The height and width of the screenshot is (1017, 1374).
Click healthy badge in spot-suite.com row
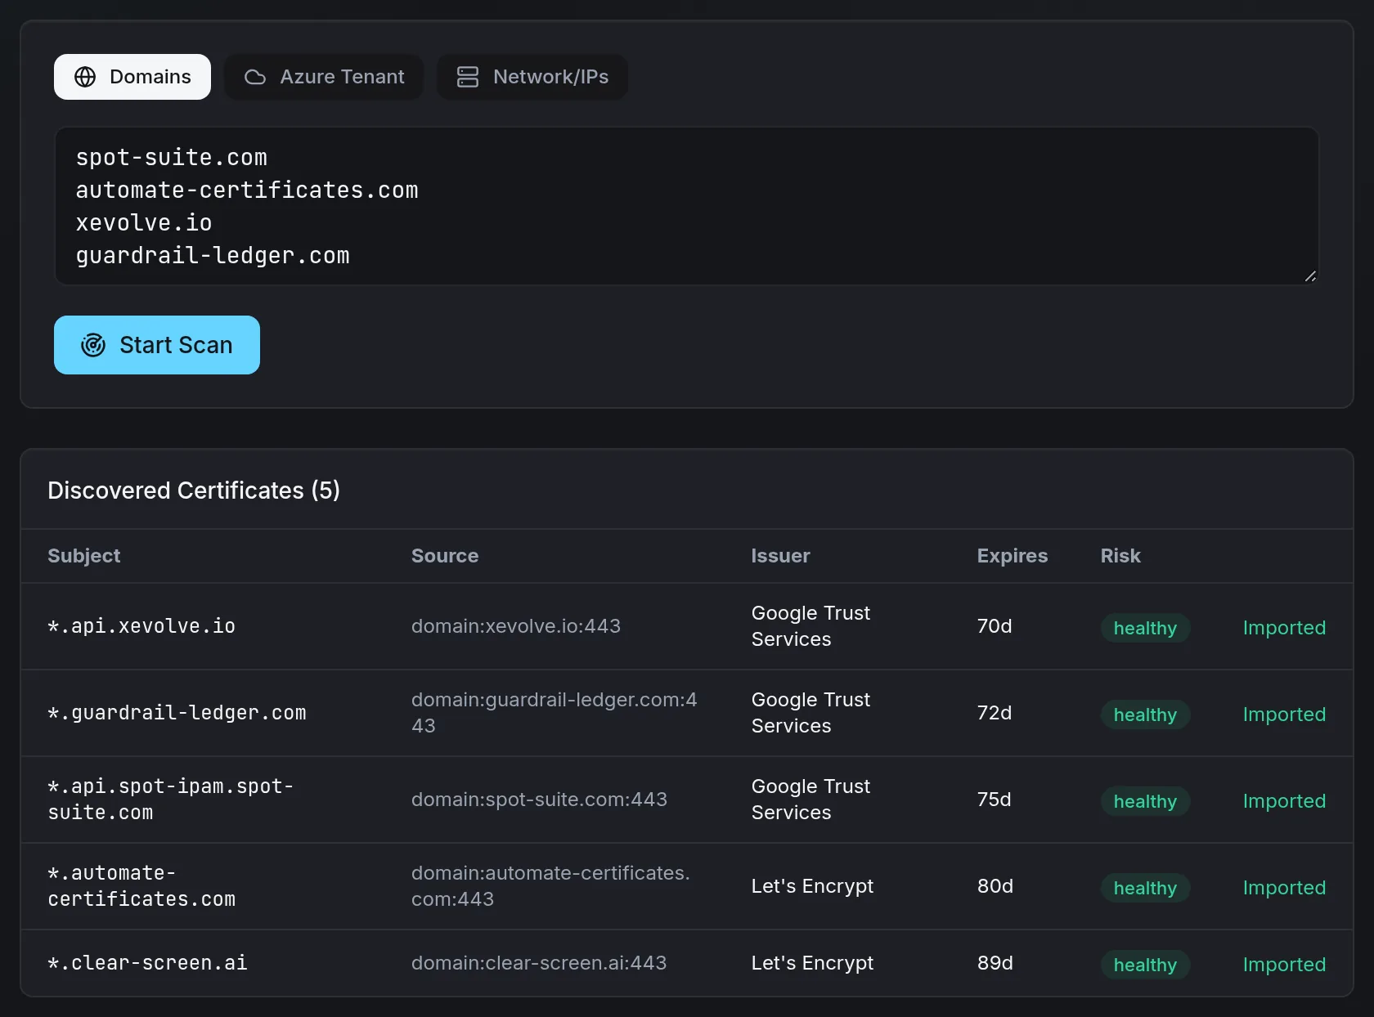click(1145, 801)
